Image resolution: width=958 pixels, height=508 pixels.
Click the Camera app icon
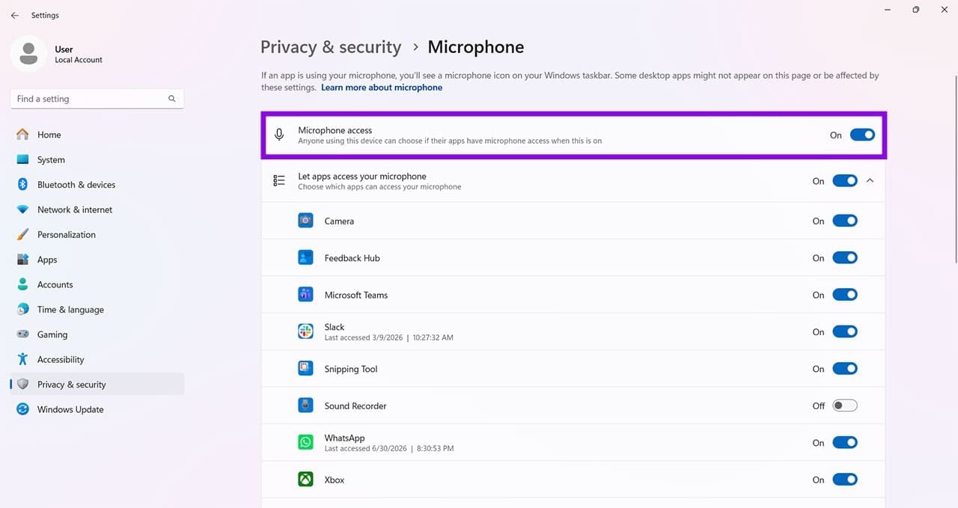click(x=305, y=221)
